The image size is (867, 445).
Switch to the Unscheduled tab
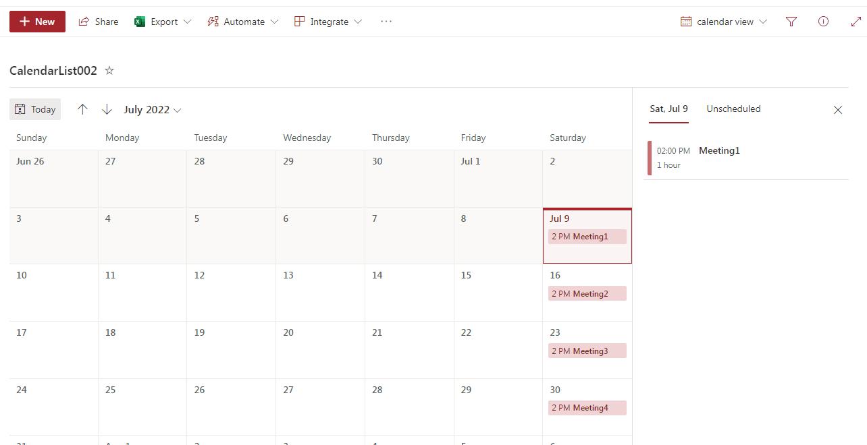point(733,109)
